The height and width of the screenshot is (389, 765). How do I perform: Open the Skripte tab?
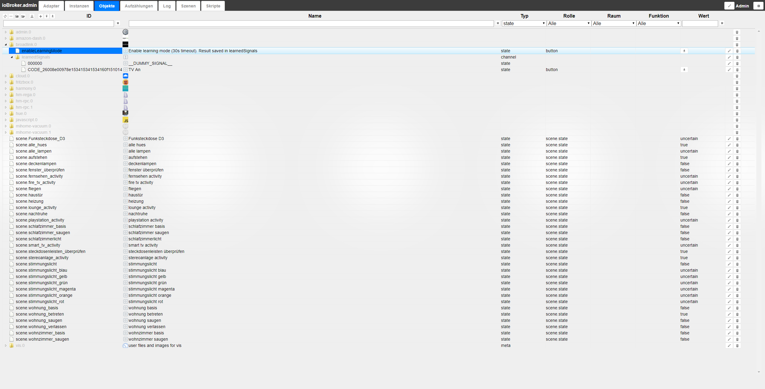[x=213, y=6]
